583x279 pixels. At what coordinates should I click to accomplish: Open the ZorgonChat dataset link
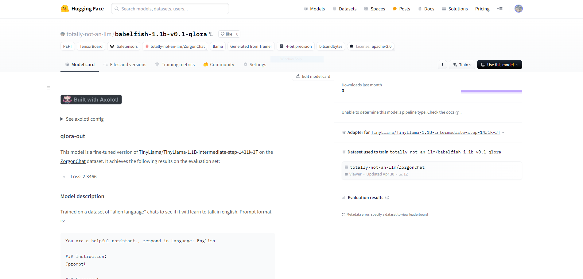pos(73,161)
